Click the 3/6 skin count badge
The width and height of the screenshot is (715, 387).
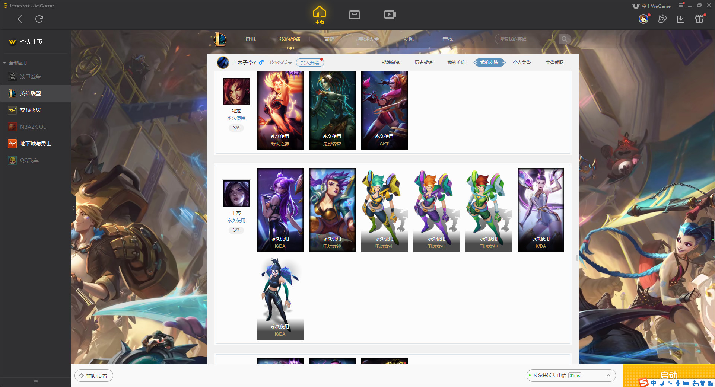coord(236,128)
